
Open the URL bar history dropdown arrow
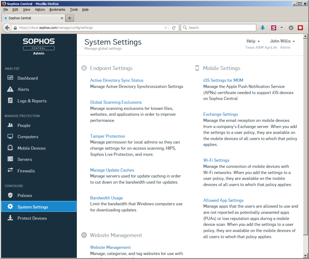165,28
